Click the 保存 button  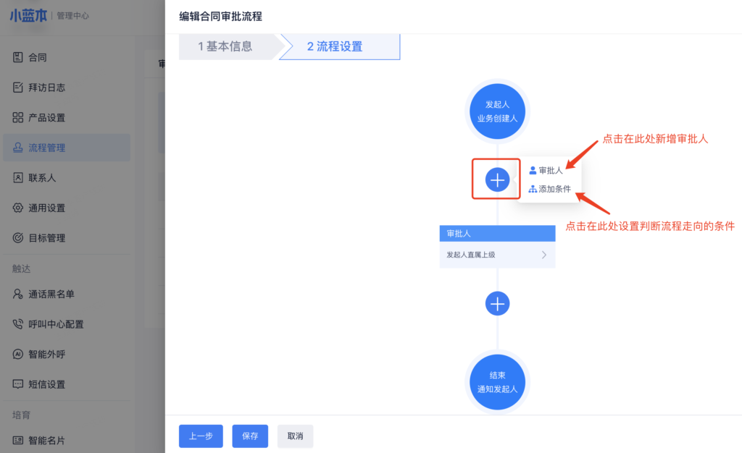250,436
